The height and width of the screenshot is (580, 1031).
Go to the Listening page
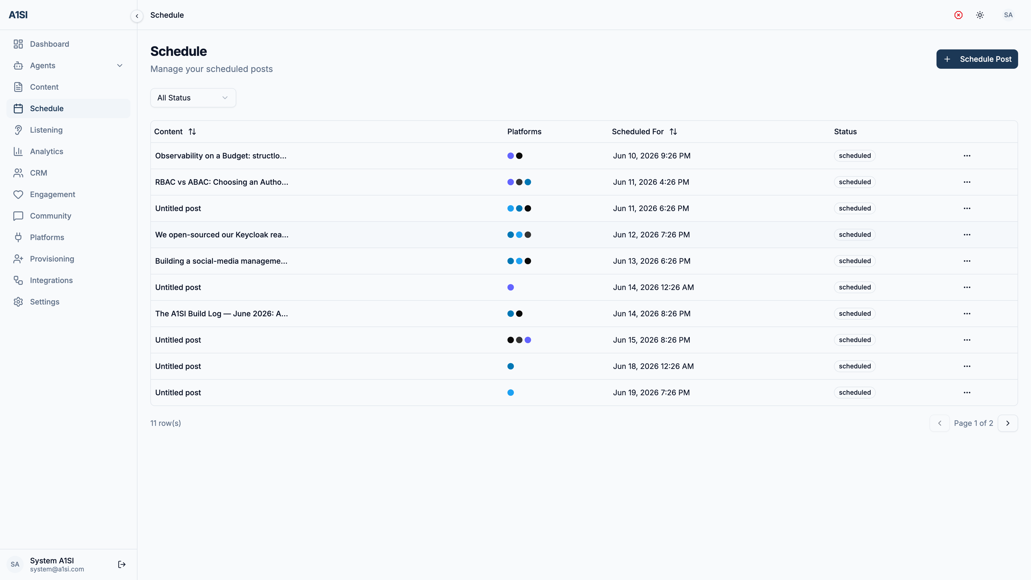[68, 130]
